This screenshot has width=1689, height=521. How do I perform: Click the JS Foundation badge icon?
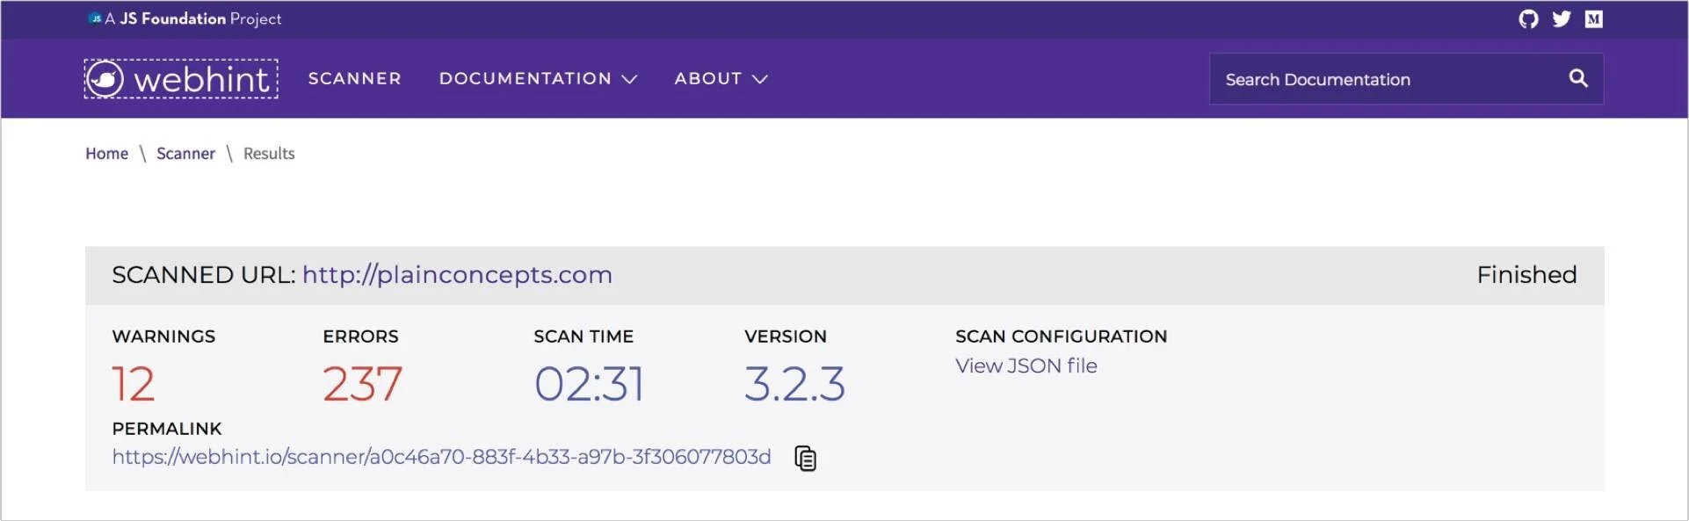[x=95, y=18]
